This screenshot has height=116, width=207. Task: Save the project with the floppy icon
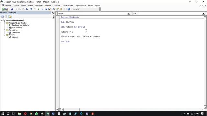[12, 9]
